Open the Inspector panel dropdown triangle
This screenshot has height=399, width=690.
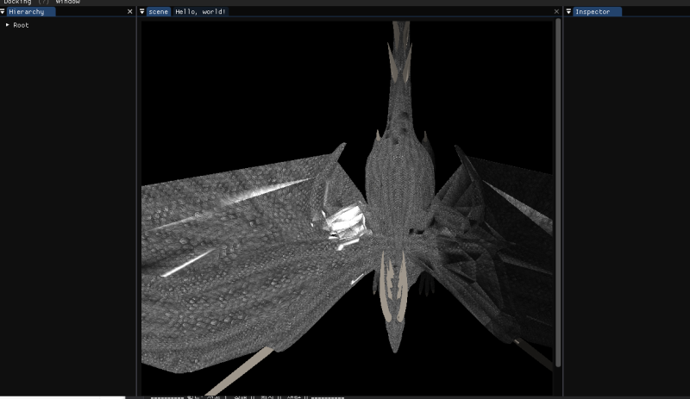point(568,12)
